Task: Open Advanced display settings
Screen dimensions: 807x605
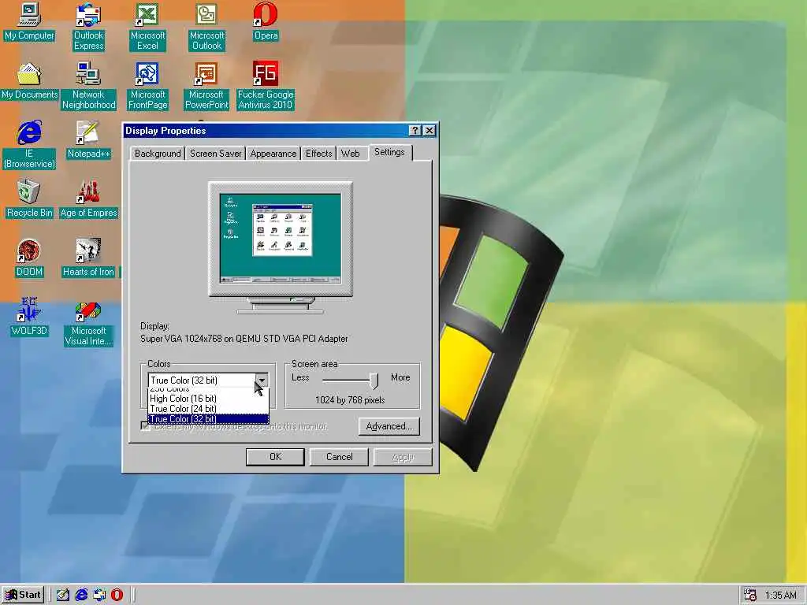Action: click(389, 426)
